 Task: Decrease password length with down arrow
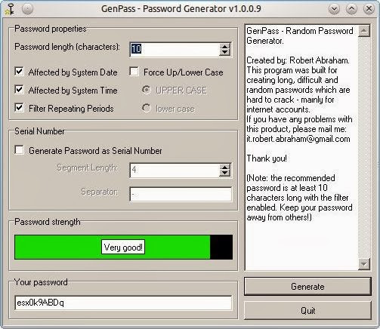coord(224,52)
